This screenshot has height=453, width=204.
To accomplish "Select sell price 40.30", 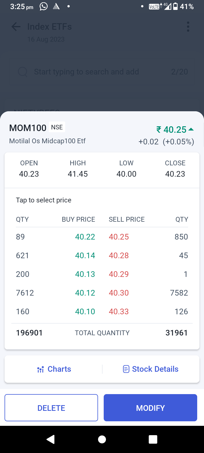I will tap(119, 293).
